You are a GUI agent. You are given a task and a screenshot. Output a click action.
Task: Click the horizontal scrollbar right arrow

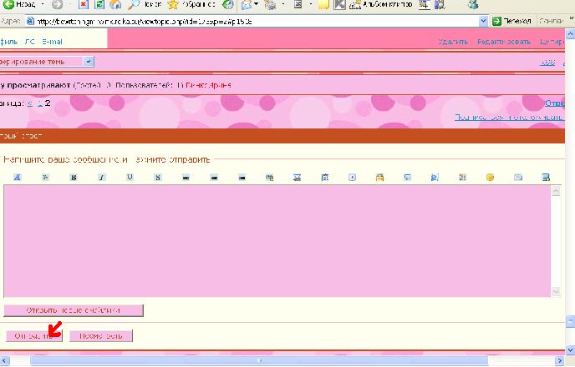(x=559, y=361)
